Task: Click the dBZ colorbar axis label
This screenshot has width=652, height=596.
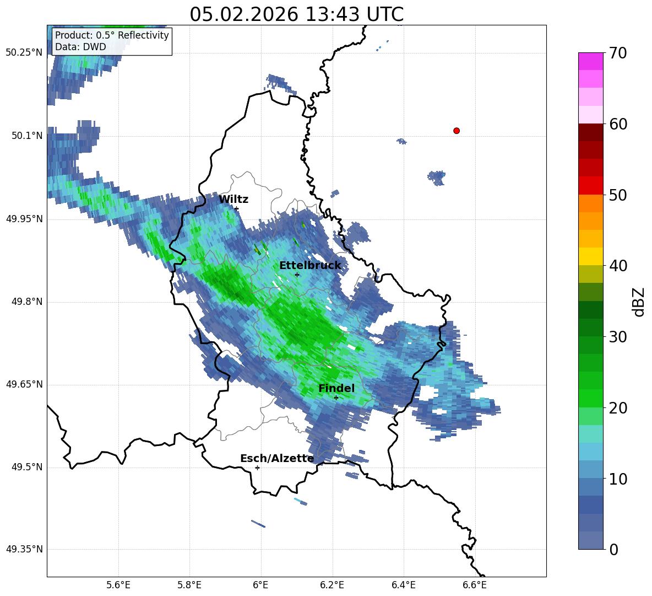Action: pyautogui.click(x=639, y=302)
